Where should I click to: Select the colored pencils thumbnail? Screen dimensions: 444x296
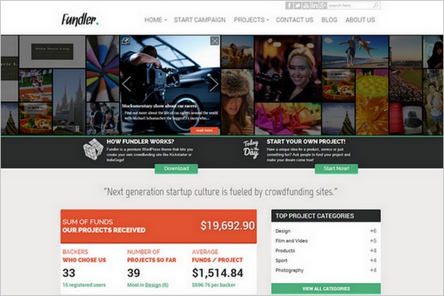point(102,69)
